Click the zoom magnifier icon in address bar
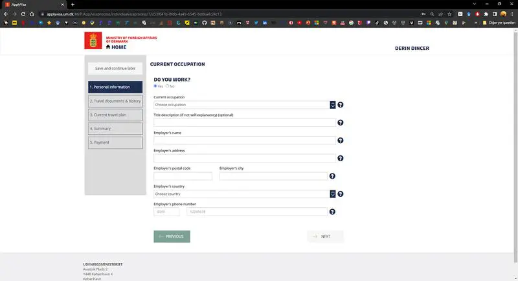Screen dimensions: 518x281 (432, 14)
